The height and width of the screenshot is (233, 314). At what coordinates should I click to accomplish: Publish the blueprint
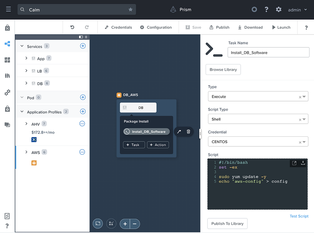(219, 28)
